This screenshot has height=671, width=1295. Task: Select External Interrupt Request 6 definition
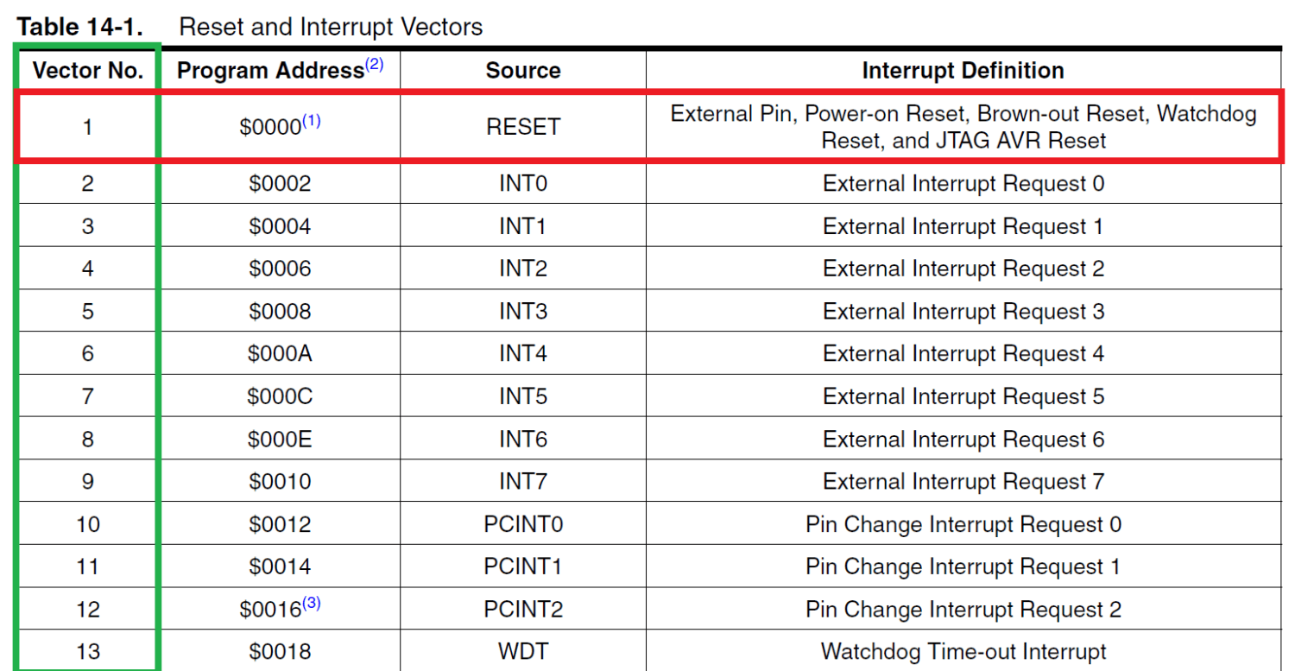click(x=963, y=439)
